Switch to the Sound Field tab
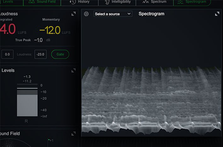The image size is (223, 147). point(42,2)
